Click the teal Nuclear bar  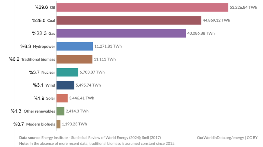point(67,72)
